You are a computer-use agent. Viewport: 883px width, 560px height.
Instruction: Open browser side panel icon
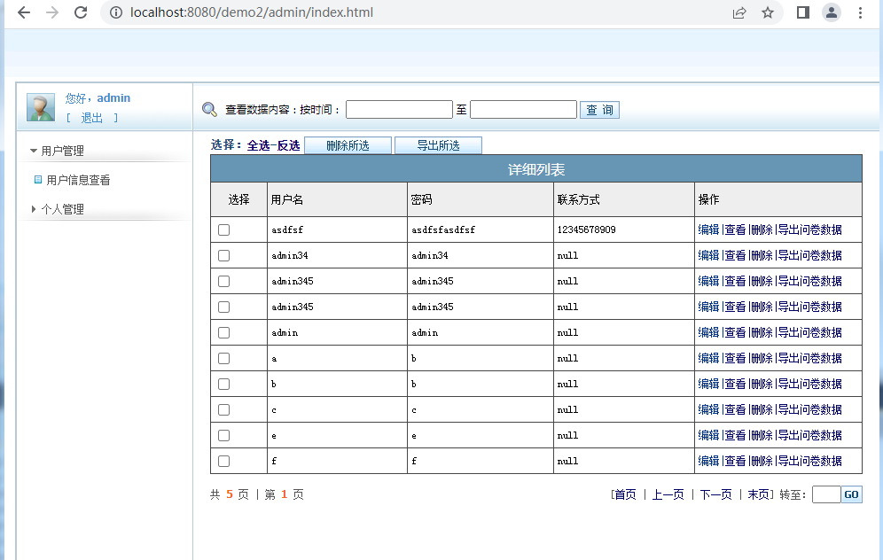tap(803, 12)
